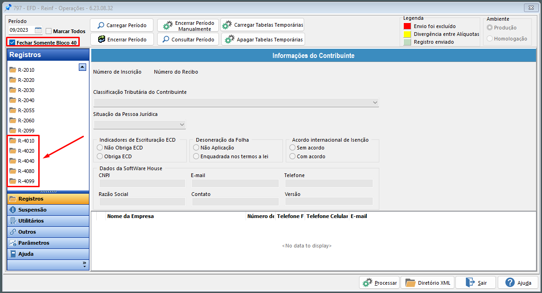Check the Marcar Todos checkbox

(x=49, y=31)
